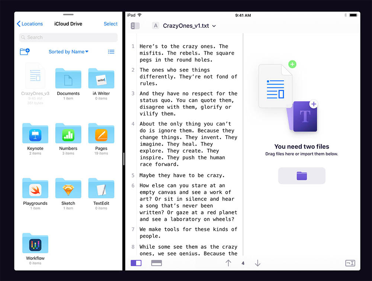This screenshot has width=372, height=281.
Task: Click 'You need two files' heading
Action: 302,147
